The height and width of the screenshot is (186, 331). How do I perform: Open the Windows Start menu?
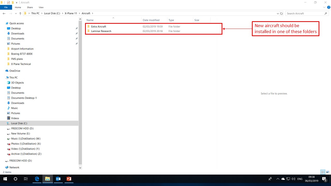pyautogui.click(x=5, y=179)
